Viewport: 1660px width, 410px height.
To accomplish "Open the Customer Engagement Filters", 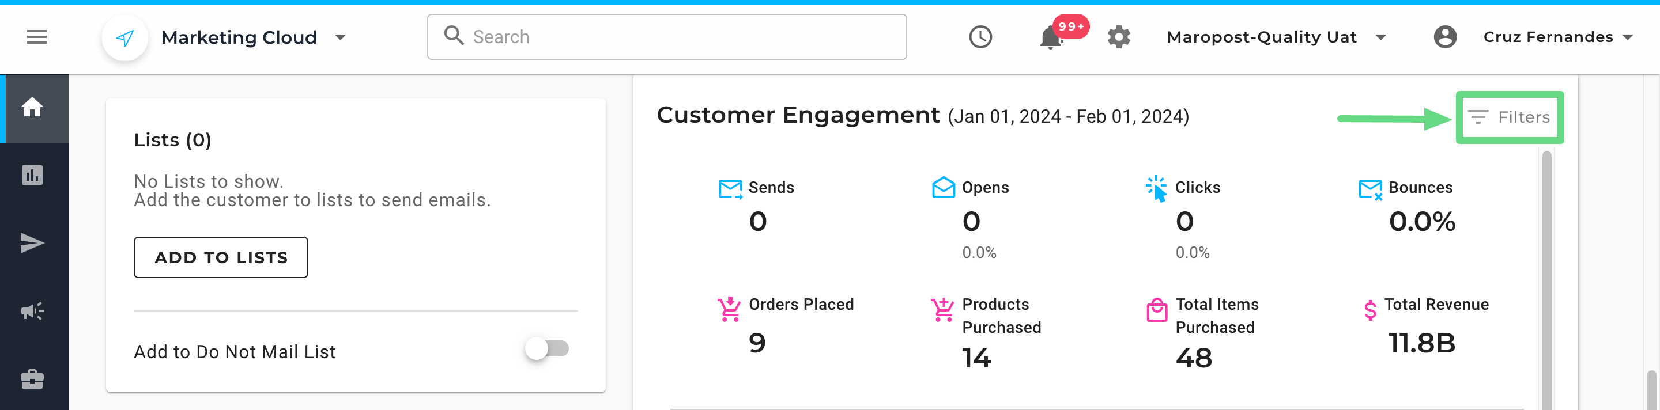I will [x=1509, y=117].
